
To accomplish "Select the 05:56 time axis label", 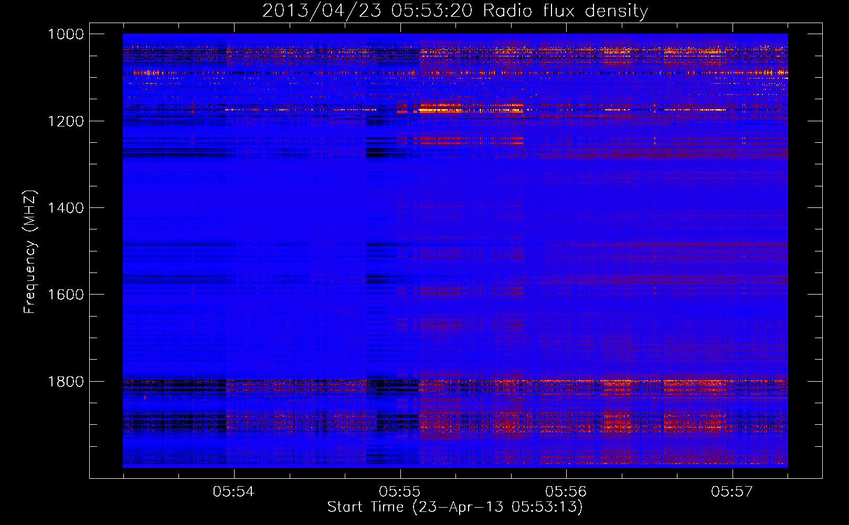I will 566,491.
